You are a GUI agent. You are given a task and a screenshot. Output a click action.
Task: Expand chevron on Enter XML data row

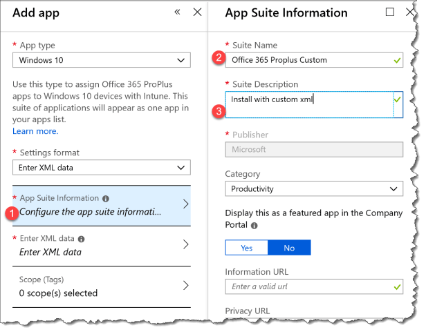[x=185, y=244]
